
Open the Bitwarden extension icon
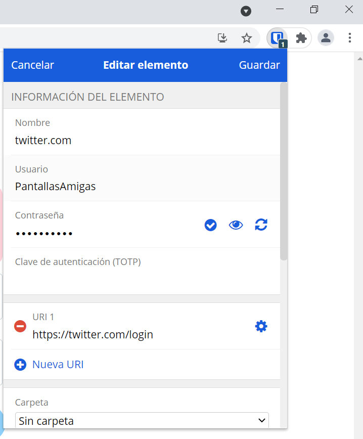(x=278, y=38)
